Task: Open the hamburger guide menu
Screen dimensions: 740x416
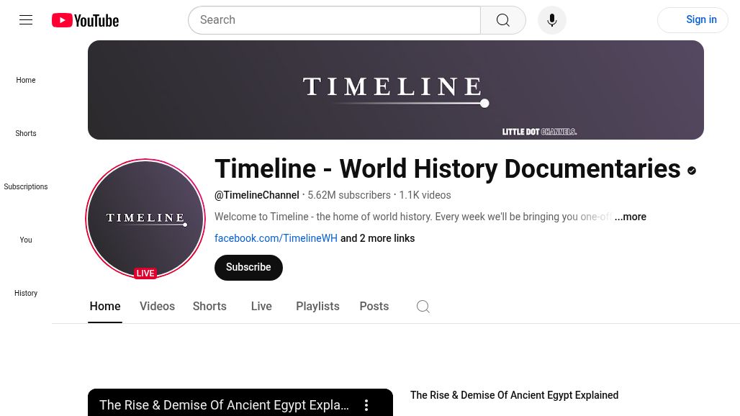Action: (26, 20)
